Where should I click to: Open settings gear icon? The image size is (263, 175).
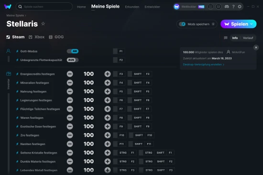[x=240, y=7]
